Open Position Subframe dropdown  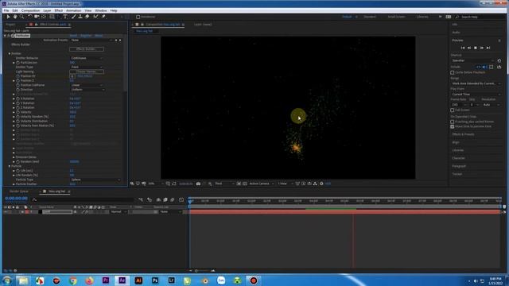(x=87, y=85)
